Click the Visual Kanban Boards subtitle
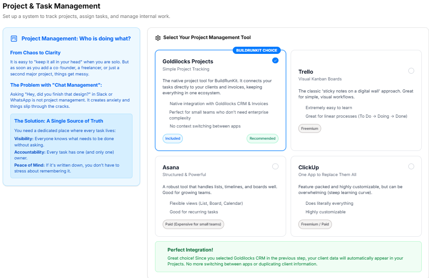The height and width of the screenshot is (278, 429). point(320,79)
